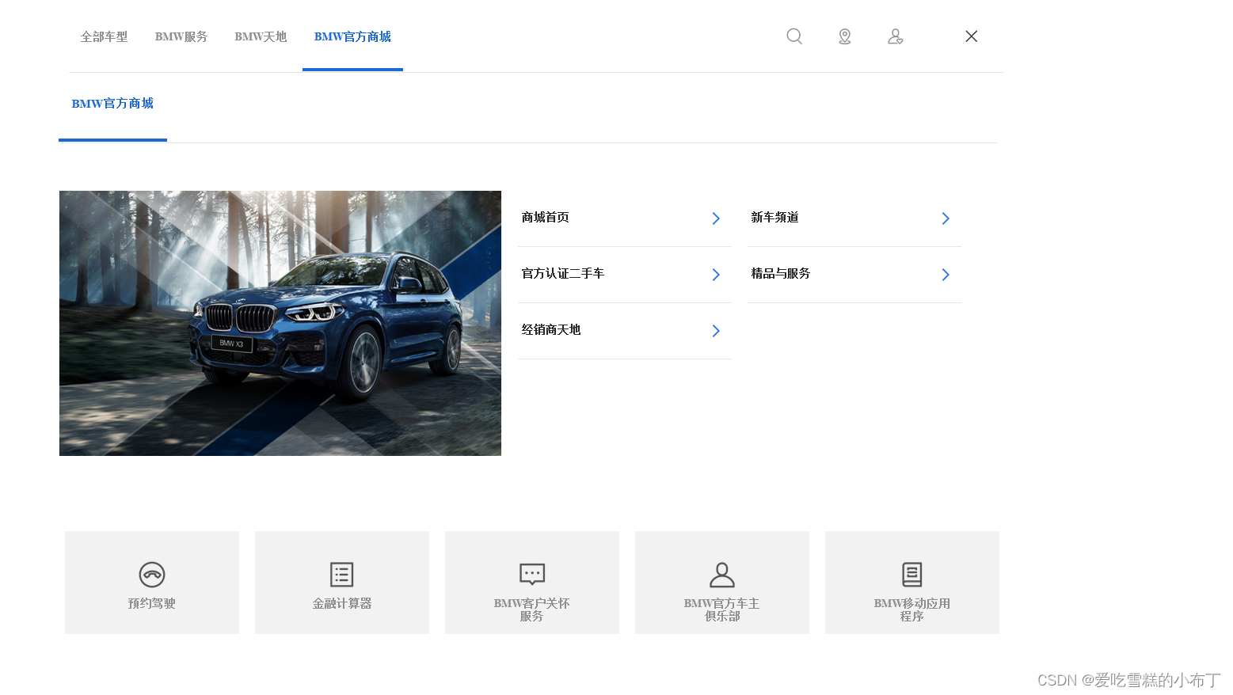Click the steering wheel icon for 预约驾驶
The height and width of the screenshot is (695, 1233).
pos(152,574)
